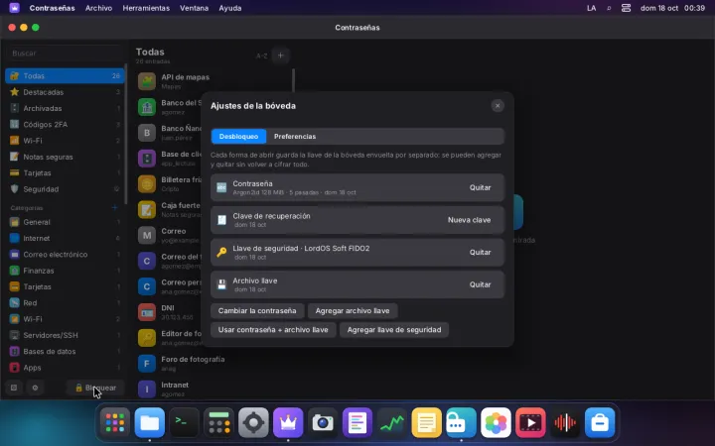Open the DNI entry

[x=169, y=312]
